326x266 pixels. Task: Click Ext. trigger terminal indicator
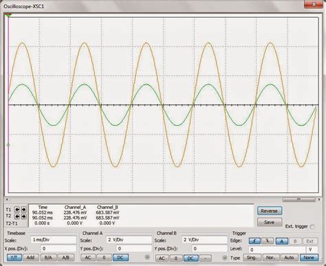[x=312, y=227]
